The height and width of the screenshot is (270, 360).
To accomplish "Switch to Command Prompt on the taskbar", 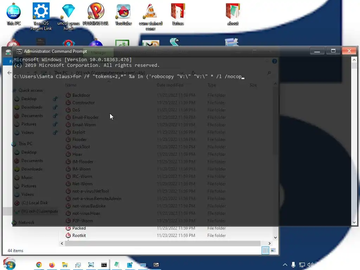I will [104, 265].
